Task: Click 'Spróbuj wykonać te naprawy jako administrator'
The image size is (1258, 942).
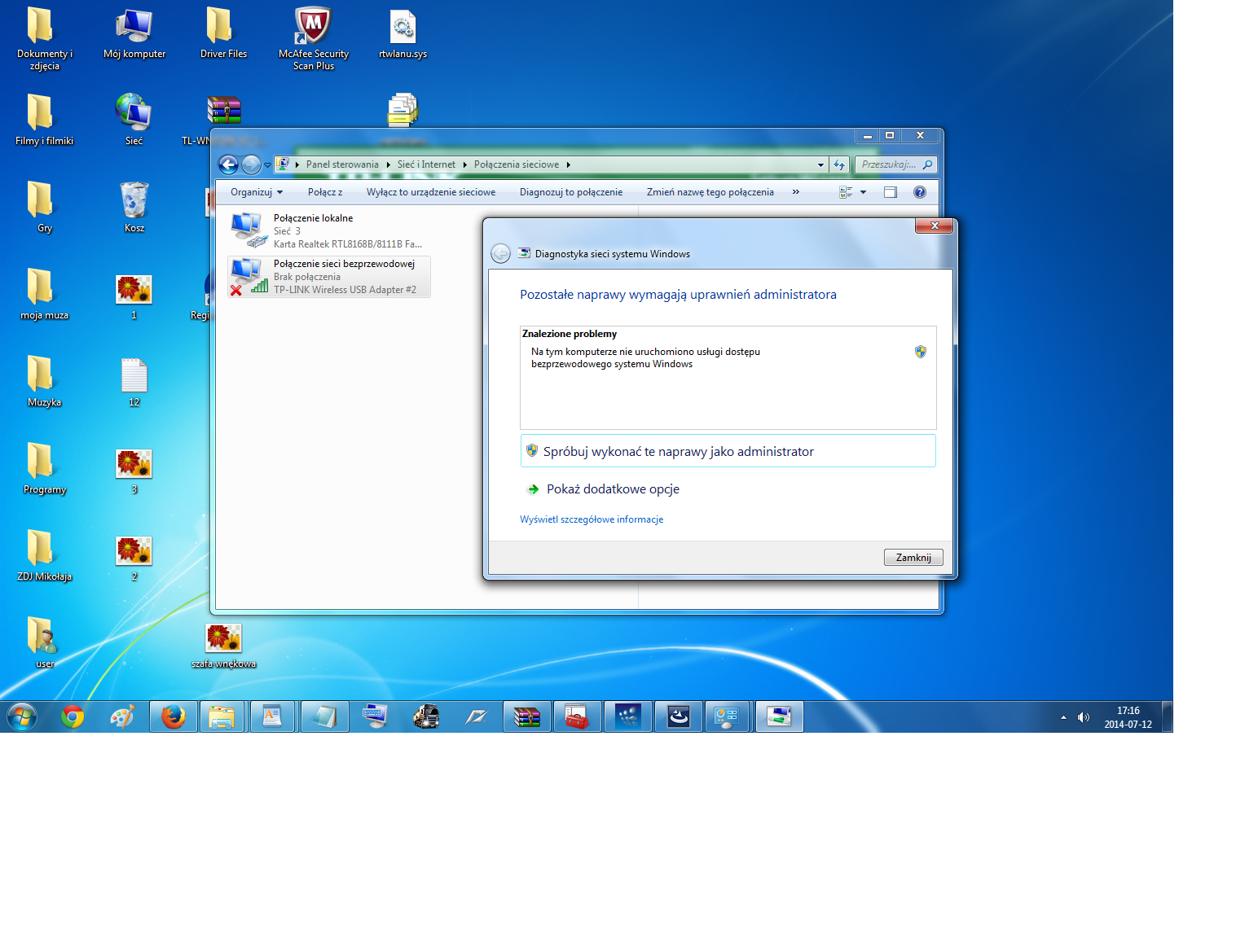Action: pos(728,451)
